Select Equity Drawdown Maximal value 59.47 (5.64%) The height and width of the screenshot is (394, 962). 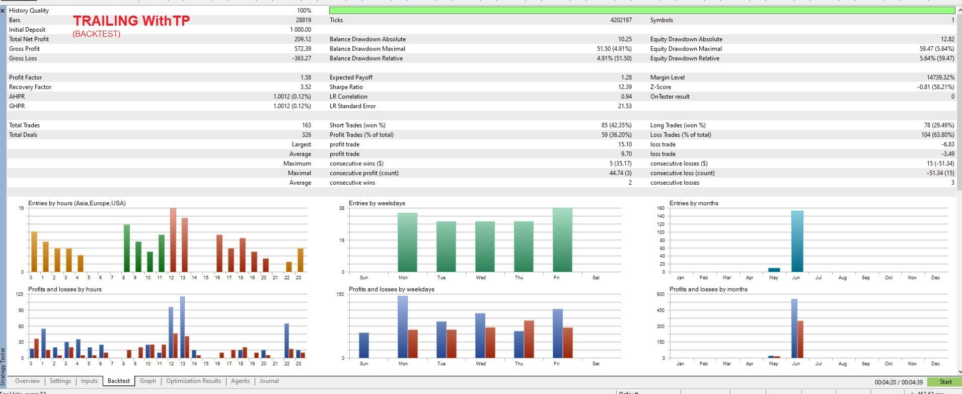coord(937,49)
